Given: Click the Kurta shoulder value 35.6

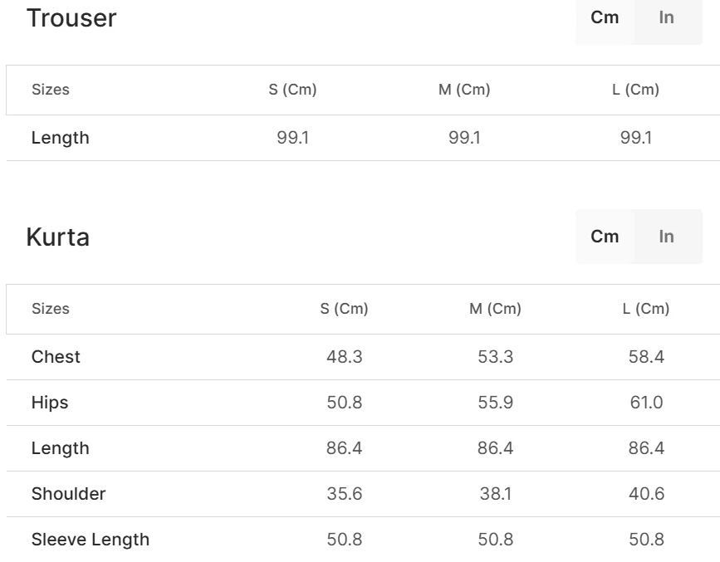Looking at the screenshot, I should pos(344,494).
